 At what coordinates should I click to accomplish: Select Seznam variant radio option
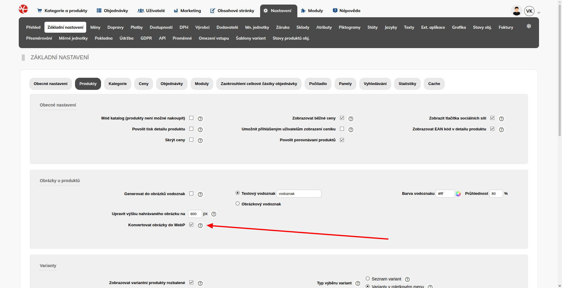368,279
